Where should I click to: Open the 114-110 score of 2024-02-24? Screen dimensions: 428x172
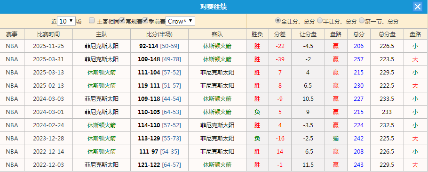[150, 125]
